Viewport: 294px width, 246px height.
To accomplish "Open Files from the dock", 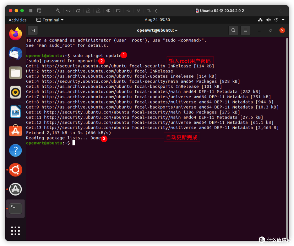I will 16,73.
